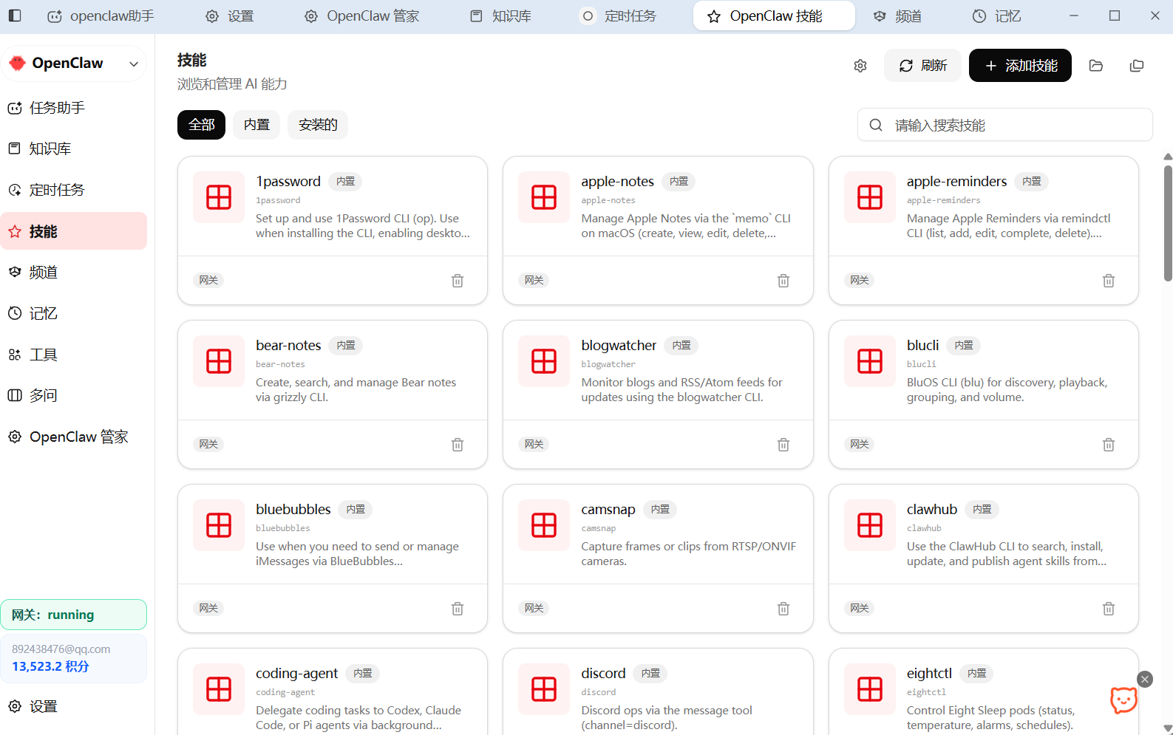
Task: Filter skills by 全部
Action: pos(201,125)
